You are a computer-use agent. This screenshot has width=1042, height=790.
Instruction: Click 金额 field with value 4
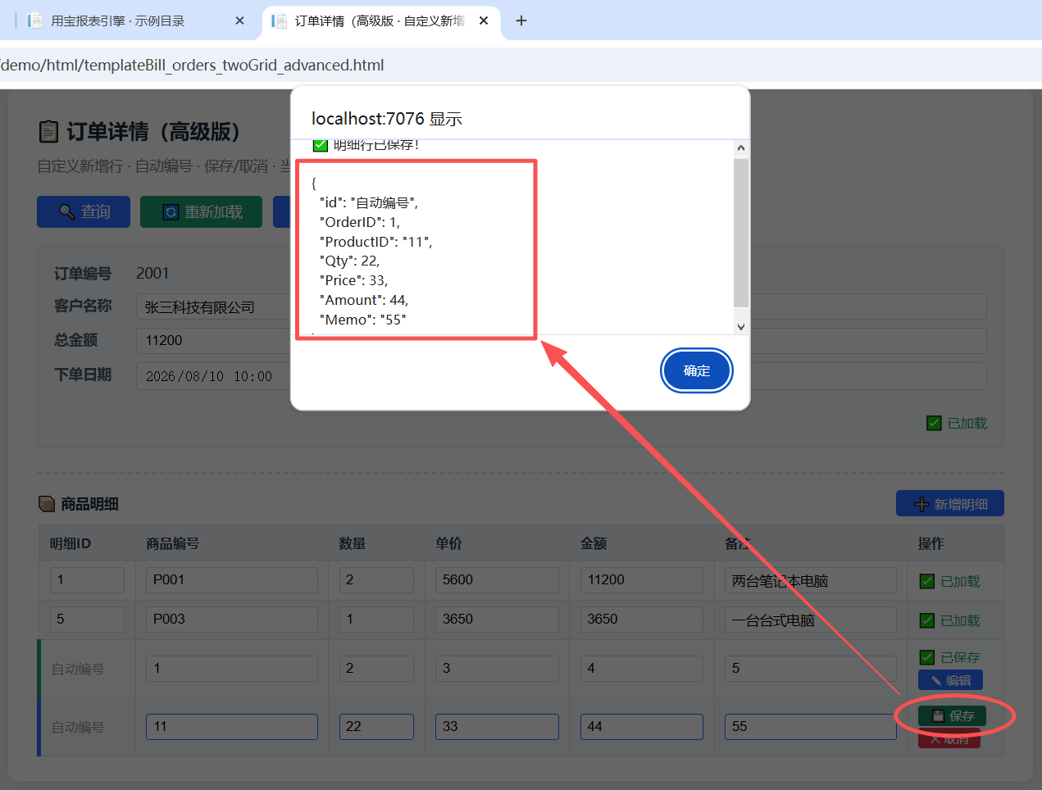[641, 668]
